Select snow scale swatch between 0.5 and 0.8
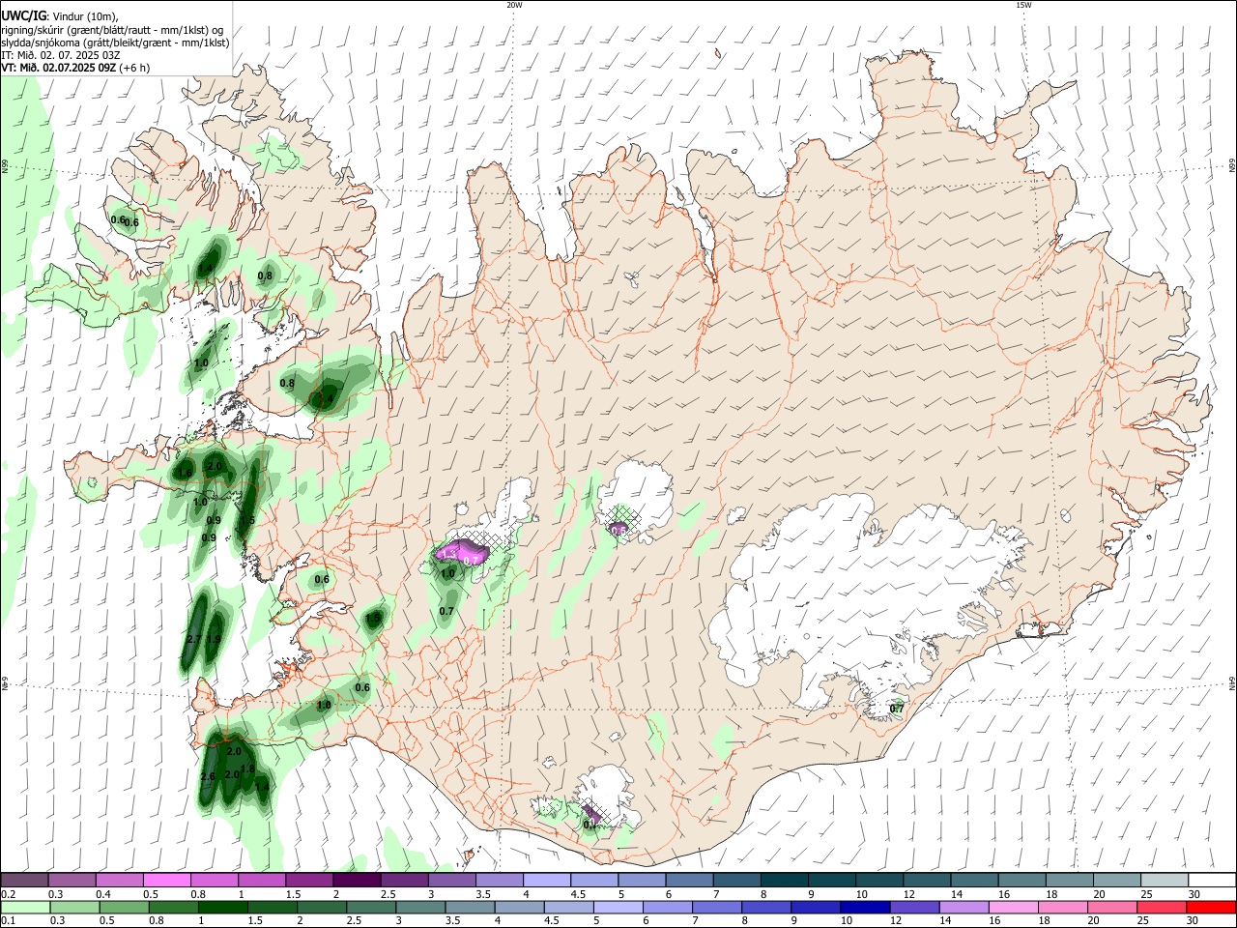The width and height of the screenshot is (1237, 928). coord(166,880)
